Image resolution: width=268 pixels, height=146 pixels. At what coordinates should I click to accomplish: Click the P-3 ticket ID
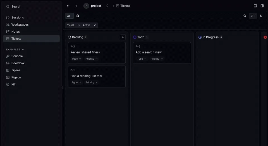tap(73, 47)
